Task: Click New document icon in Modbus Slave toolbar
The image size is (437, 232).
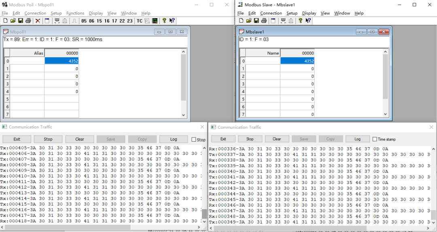Action: coord(241,21)
